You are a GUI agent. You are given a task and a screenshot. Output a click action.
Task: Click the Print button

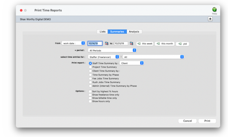pos(207,121)
